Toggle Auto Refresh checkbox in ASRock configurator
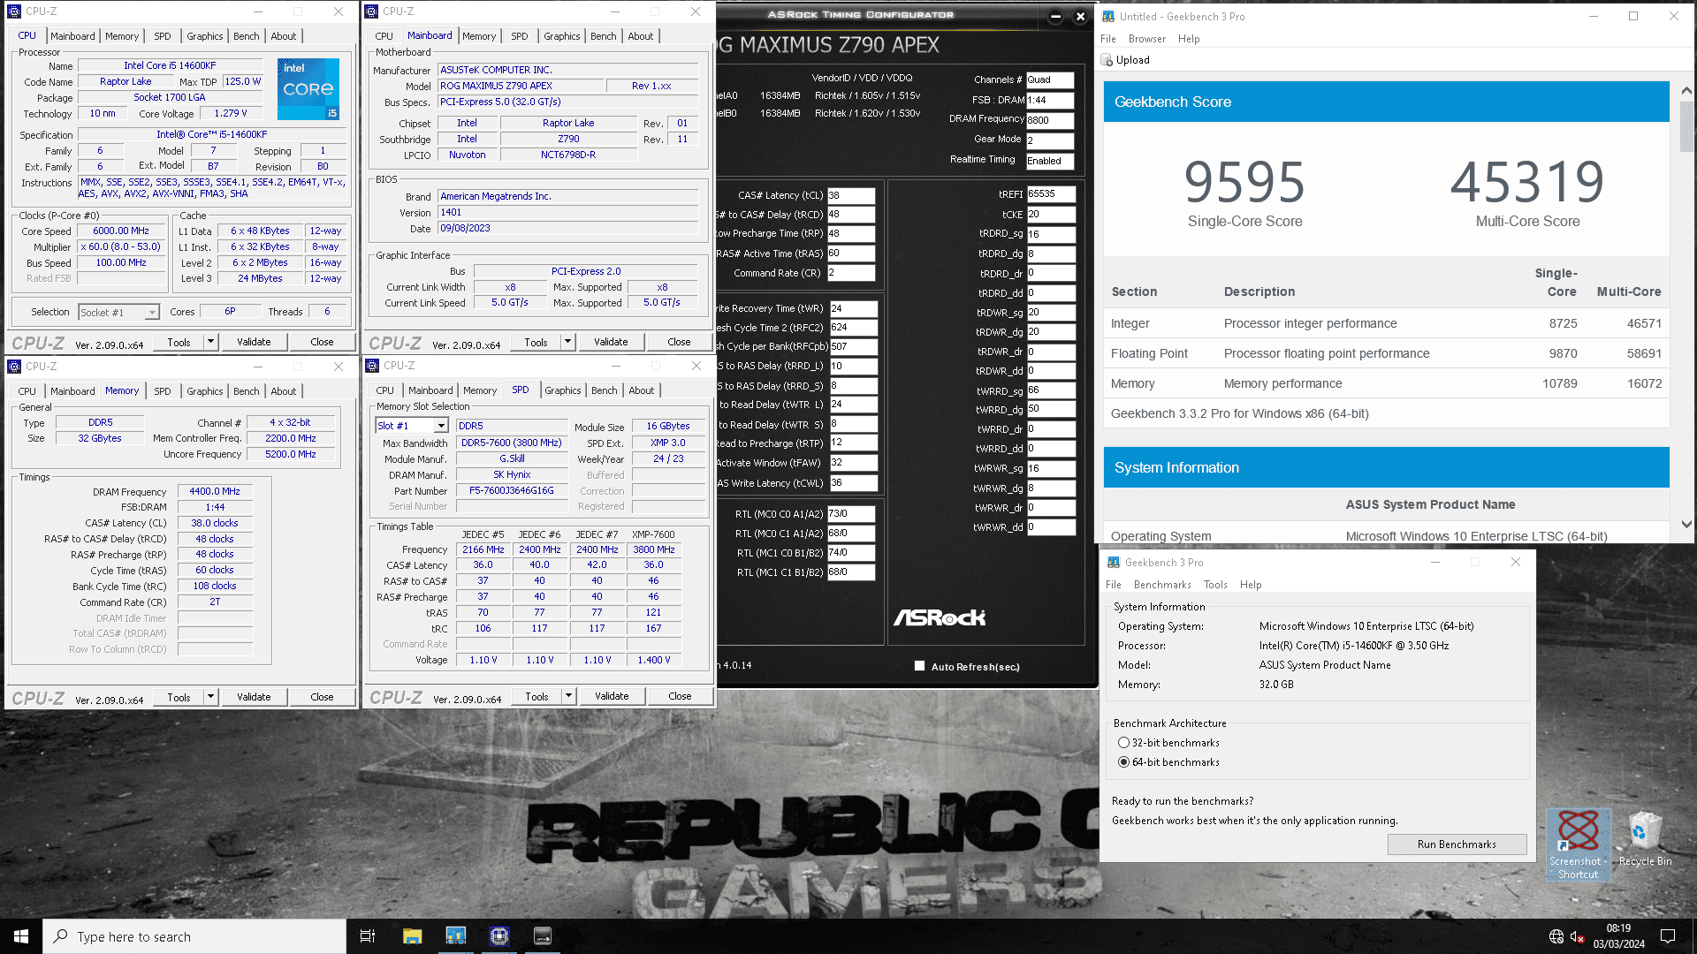Screen dimensions: 1697x954 (x=919, y=666)
